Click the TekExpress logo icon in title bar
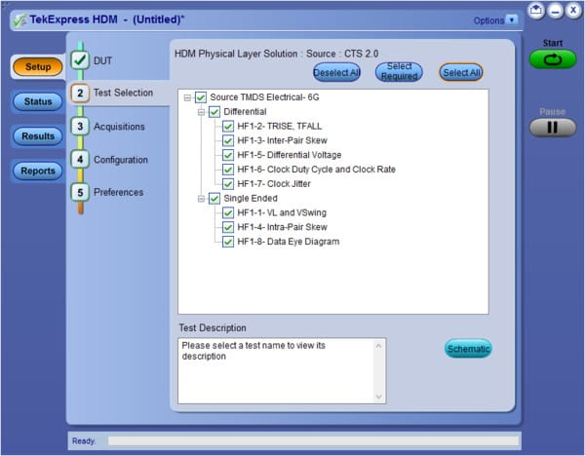 coord(19,19)
